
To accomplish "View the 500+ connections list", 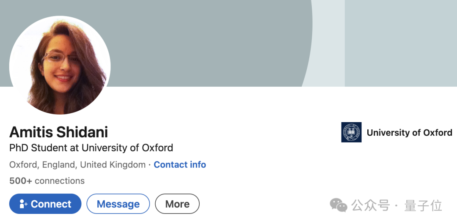I will (47, 181).
